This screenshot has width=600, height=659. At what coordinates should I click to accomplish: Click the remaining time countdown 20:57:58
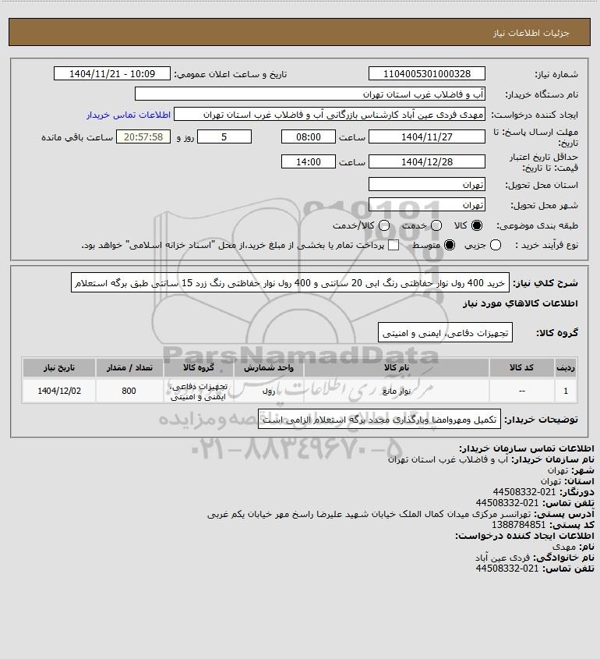tap(143, 136)
